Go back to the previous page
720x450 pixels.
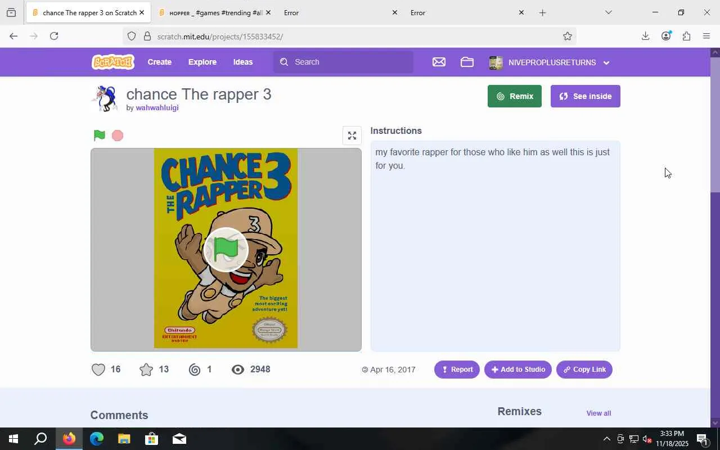point(13,36)
